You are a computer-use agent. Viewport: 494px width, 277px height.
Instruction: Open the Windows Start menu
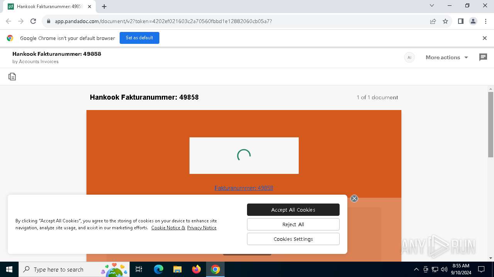click(9, 269)
